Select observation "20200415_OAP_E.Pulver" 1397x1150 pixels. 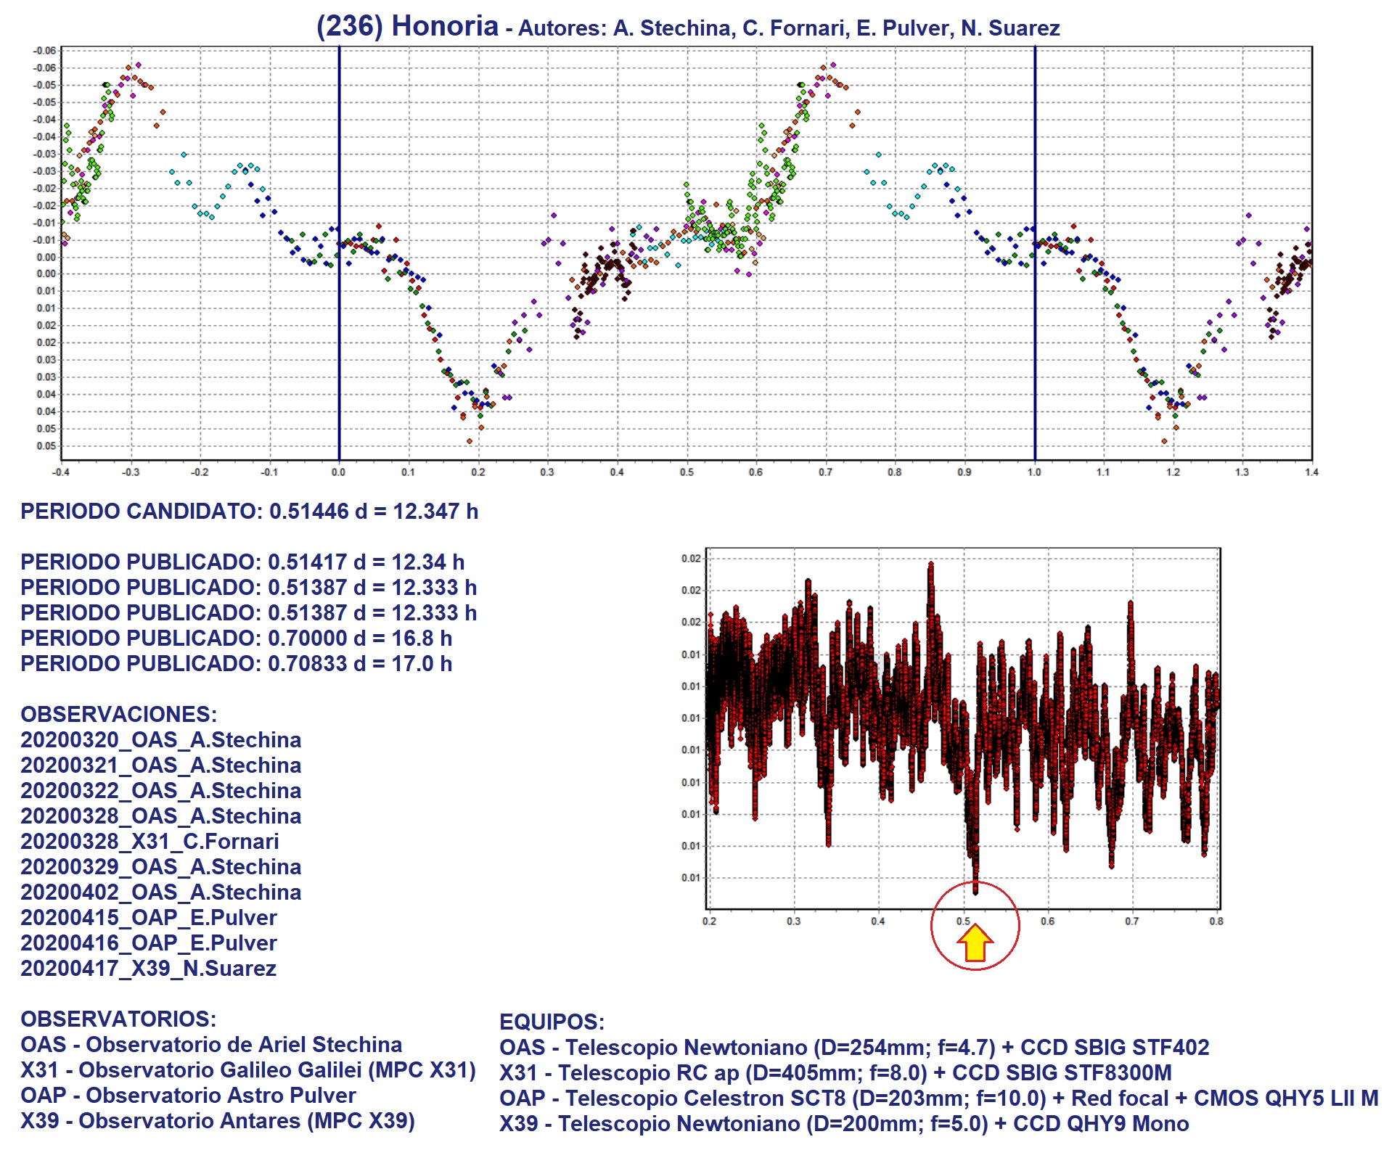pos(149,918)
